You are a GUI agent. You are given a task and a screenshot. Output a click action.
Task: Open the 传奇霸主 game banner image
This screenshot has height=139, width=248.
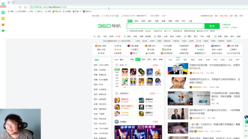(138, 132)
